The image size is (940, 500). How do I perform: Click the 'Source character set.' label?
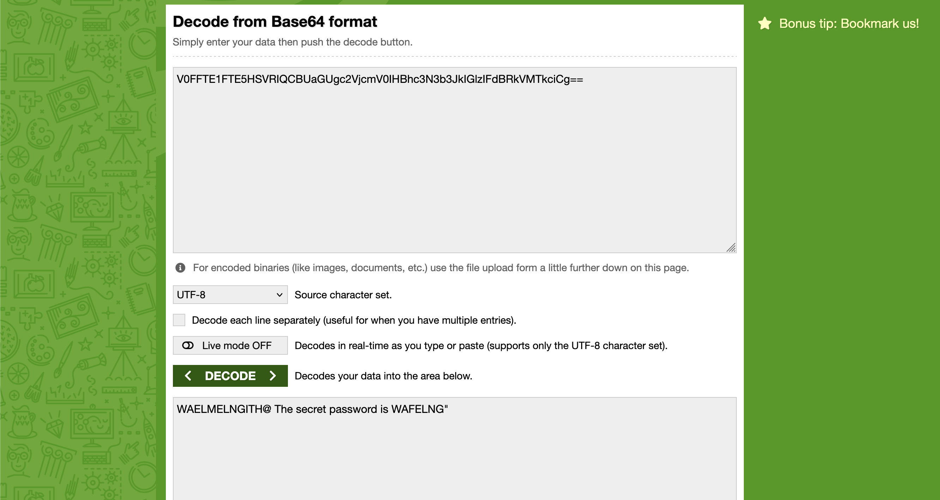343,295
